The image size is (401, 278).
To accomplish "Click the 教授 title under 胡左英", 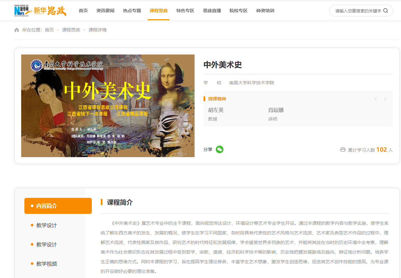I will coord(213,119).
